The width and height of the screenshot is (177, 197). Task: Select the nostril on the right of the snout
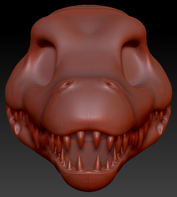111,84
